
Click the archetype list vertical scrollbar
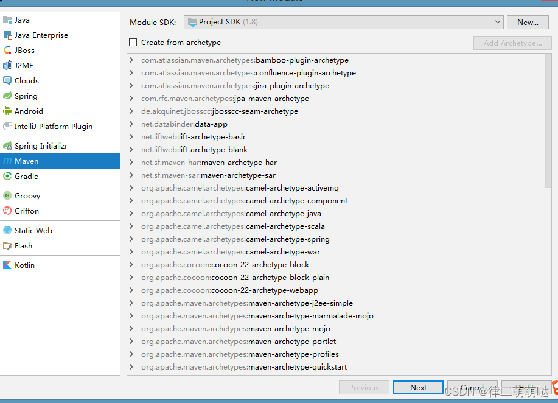tap(548, 121)
